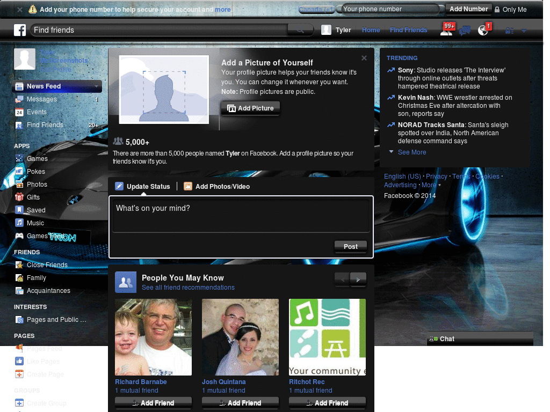Show next People You May Know suggestions
Viewport: 550px width, 412px height.
coord(358,279)
